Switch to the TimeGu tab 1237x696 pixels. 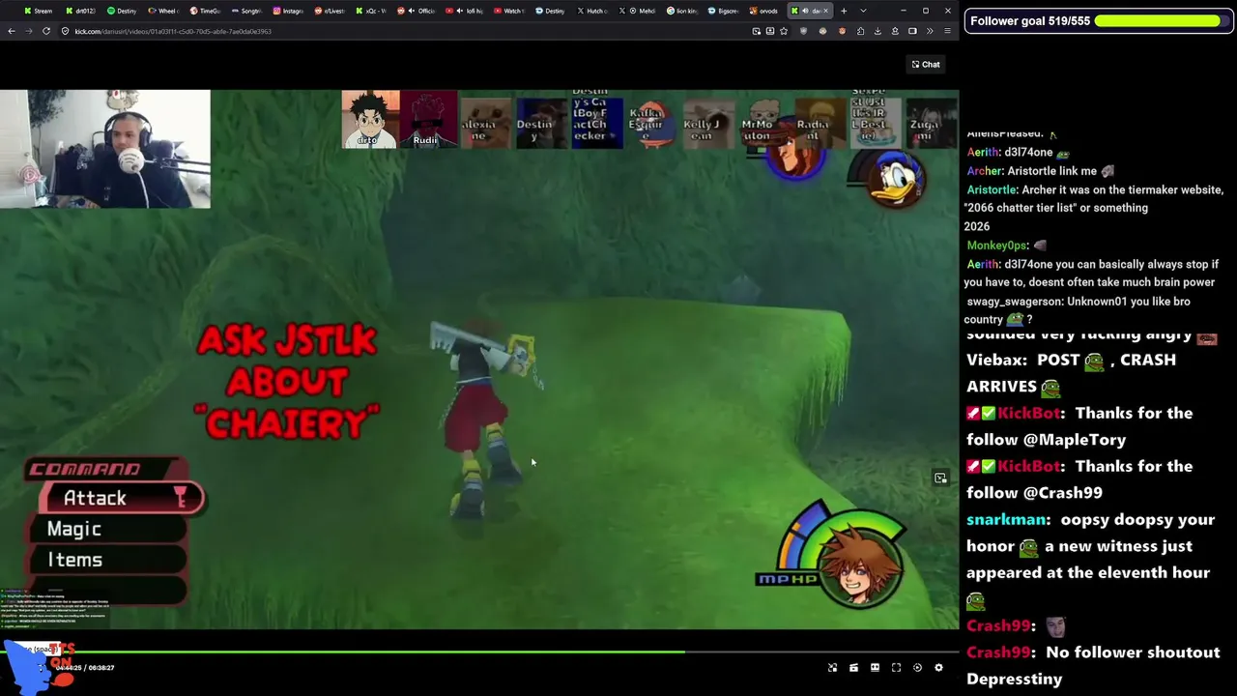pyautogui.click(x=206, y=11)
